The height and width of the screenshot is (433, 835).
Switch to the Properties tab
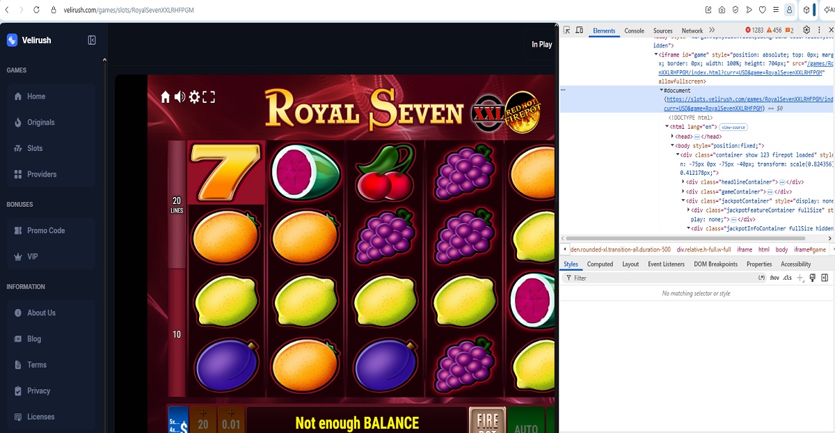759,265
